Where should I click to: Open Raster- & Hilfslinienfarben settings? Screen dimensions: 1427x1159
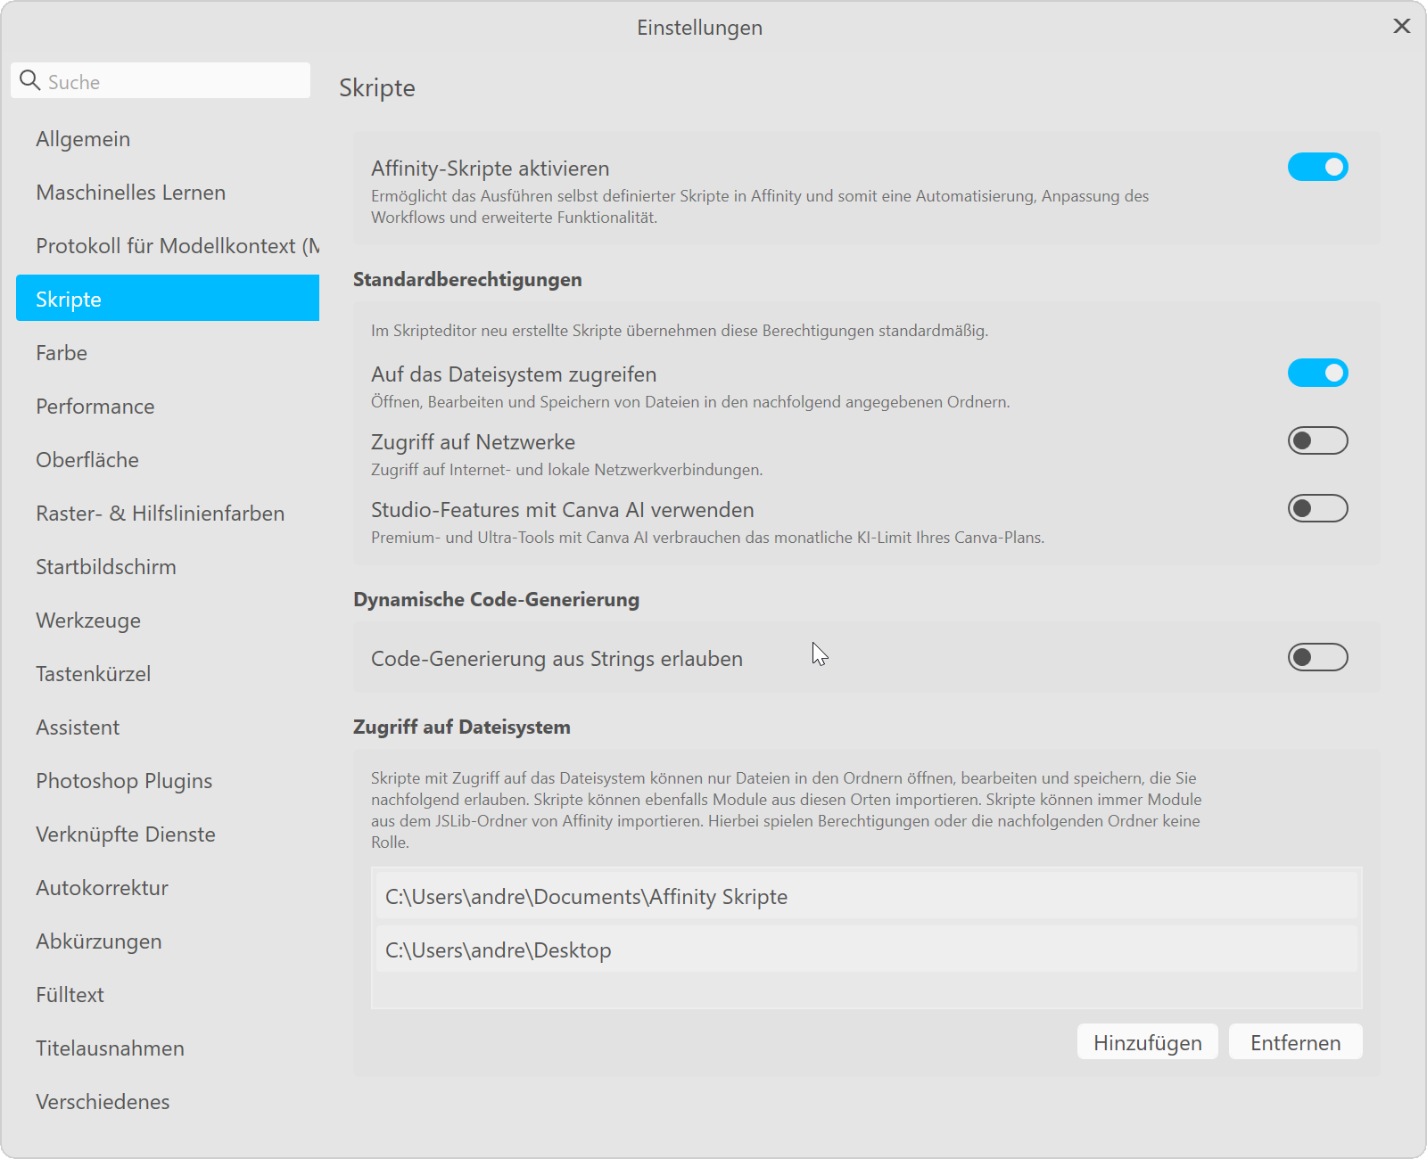pyautogui.click(x=168, y=514)
